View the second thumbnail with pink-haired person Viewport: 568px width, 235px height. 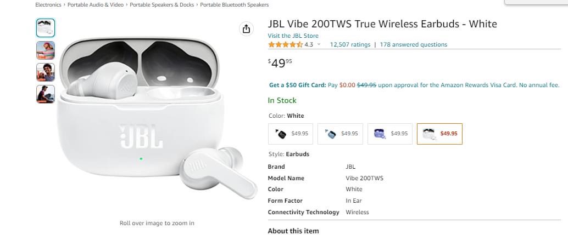coord(46,50)
